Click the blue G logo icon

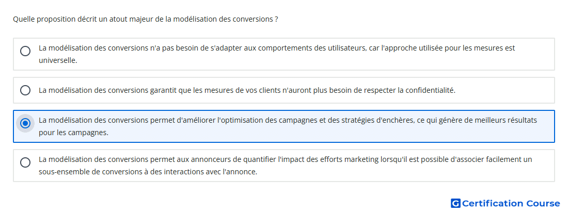point(455,203)
